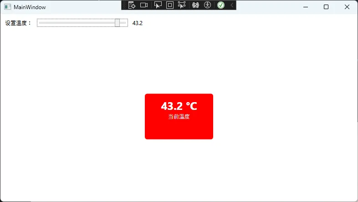Click the large 43.2 °C reading
Image resolution: width=358 pixels, height=202 pixels.
179,106
